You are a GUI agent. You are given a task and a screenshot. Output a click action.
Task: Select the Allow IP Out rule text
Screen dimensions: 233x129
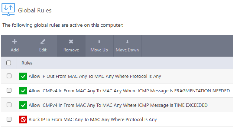(x=95, y=76)
